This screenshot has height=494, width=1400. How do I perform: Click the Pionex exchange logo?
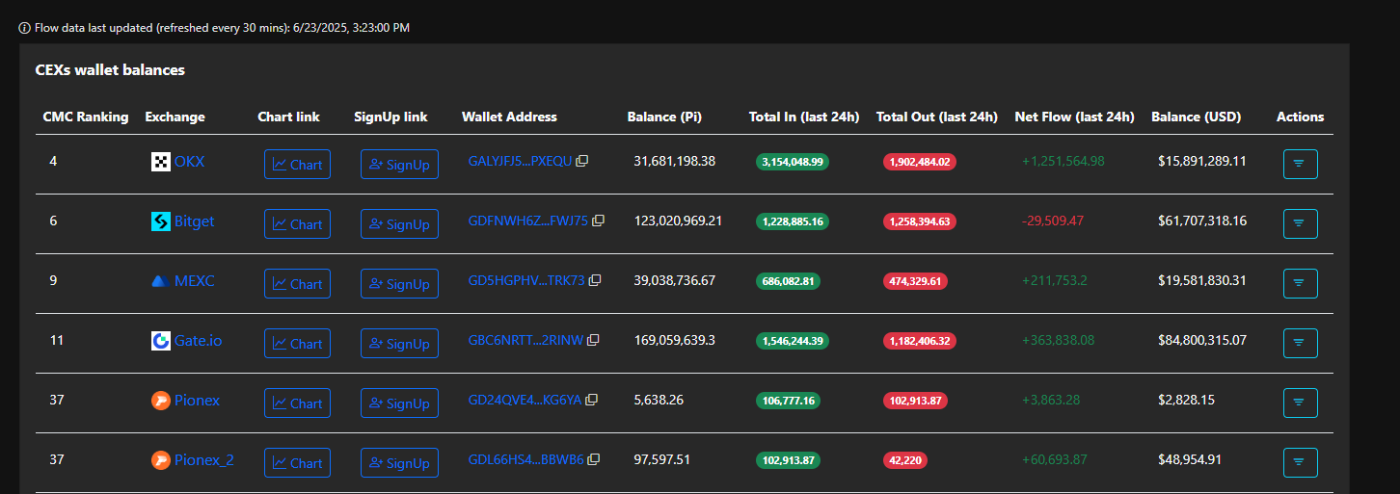[161, 401]
